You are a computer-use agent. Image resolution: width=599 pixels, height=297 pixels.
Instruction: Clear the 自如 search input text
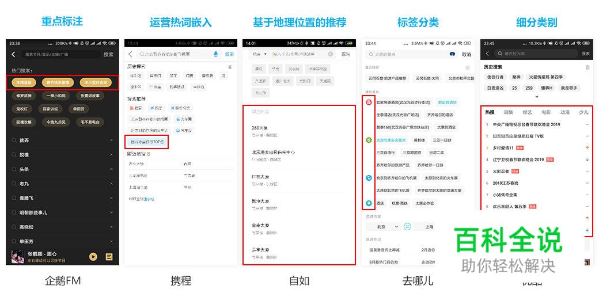331,54
